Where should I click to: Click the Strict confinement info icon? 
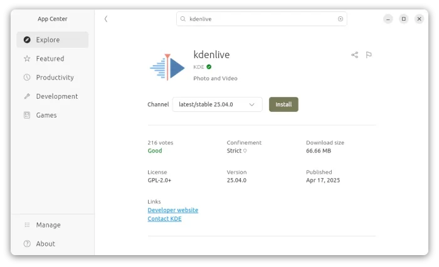tap(245, 151)
